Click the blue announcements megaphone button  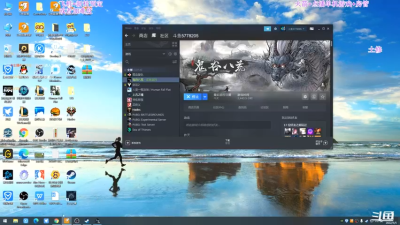[x=267, y=28]
